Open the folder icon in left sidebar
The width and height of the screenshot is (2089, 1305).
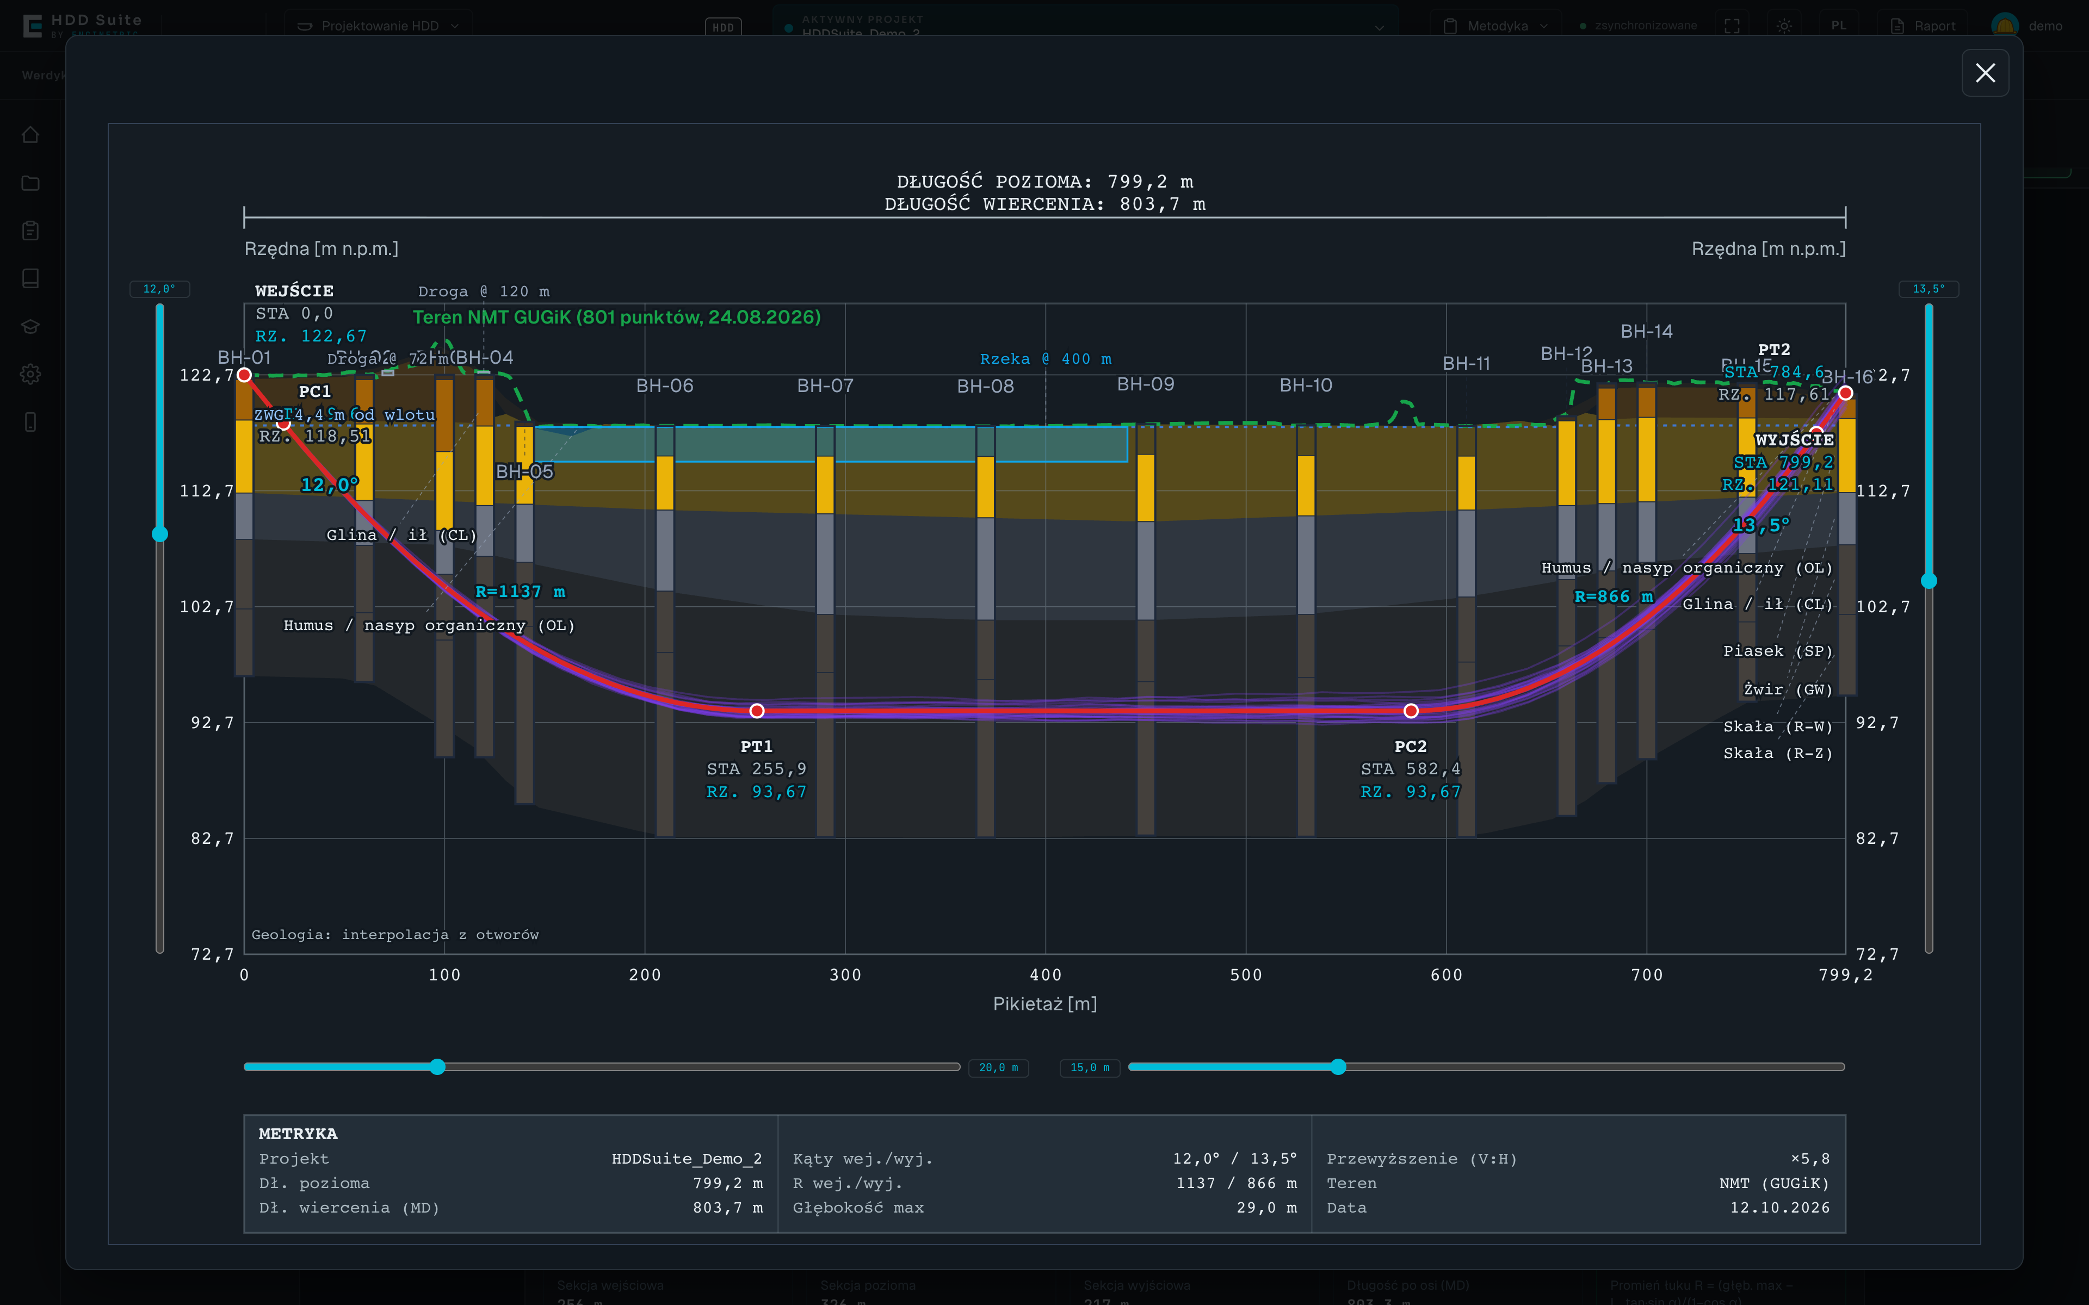click(x=30, y=183)
